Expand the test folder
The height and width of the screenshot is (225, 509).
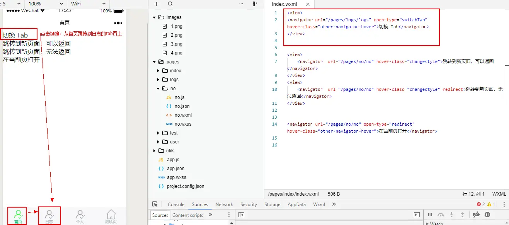(x=158, y=133)
